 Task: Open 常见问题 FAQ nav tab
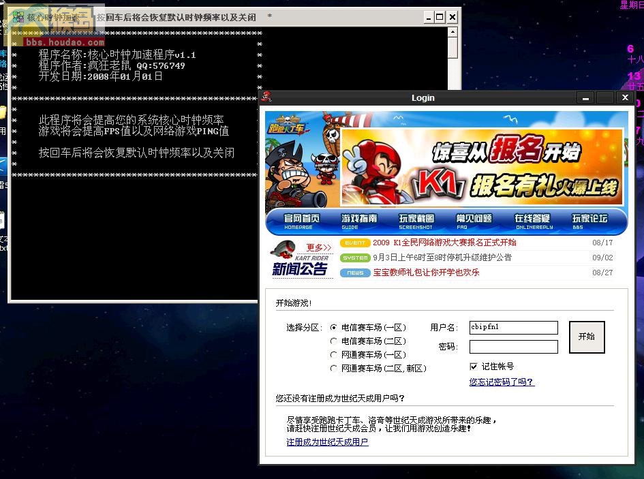pos(474,221)
